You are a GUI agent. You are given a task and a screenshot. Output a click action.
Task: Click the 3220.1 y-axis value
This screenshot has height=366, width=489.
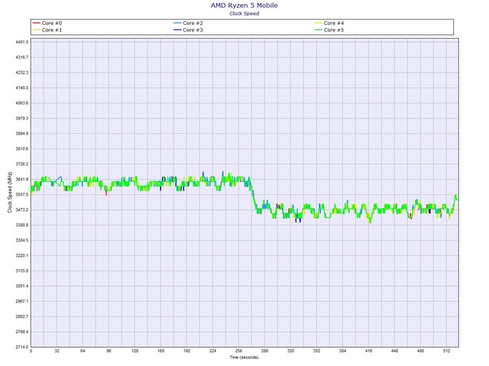(22, 256)
